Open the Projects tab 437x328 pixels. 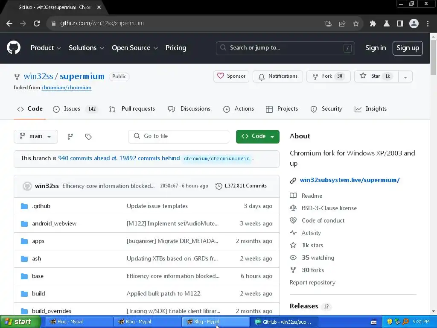pos(282,109)
